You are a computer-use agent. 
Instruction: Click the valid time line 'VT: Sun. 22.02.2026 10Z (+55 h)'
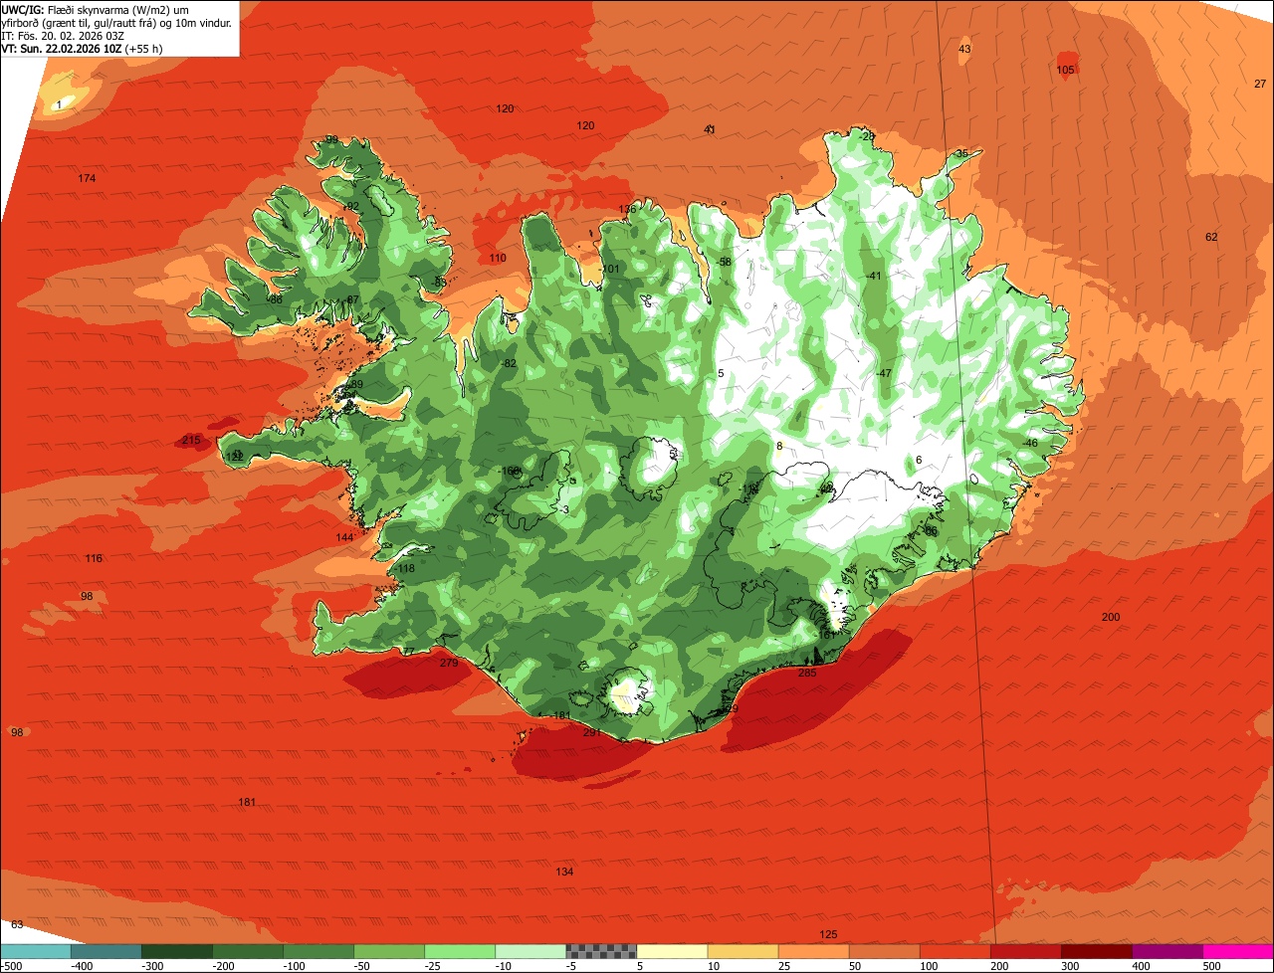pyautogui.click(x=83, y=48)
